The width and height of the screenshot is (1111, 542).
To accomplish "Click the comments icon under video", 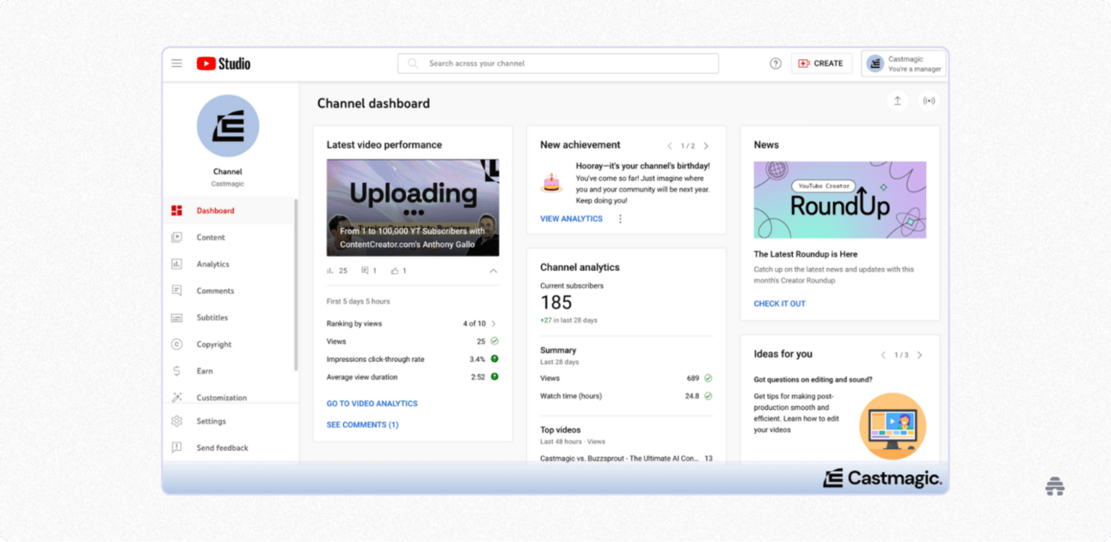I will (365, 271).
